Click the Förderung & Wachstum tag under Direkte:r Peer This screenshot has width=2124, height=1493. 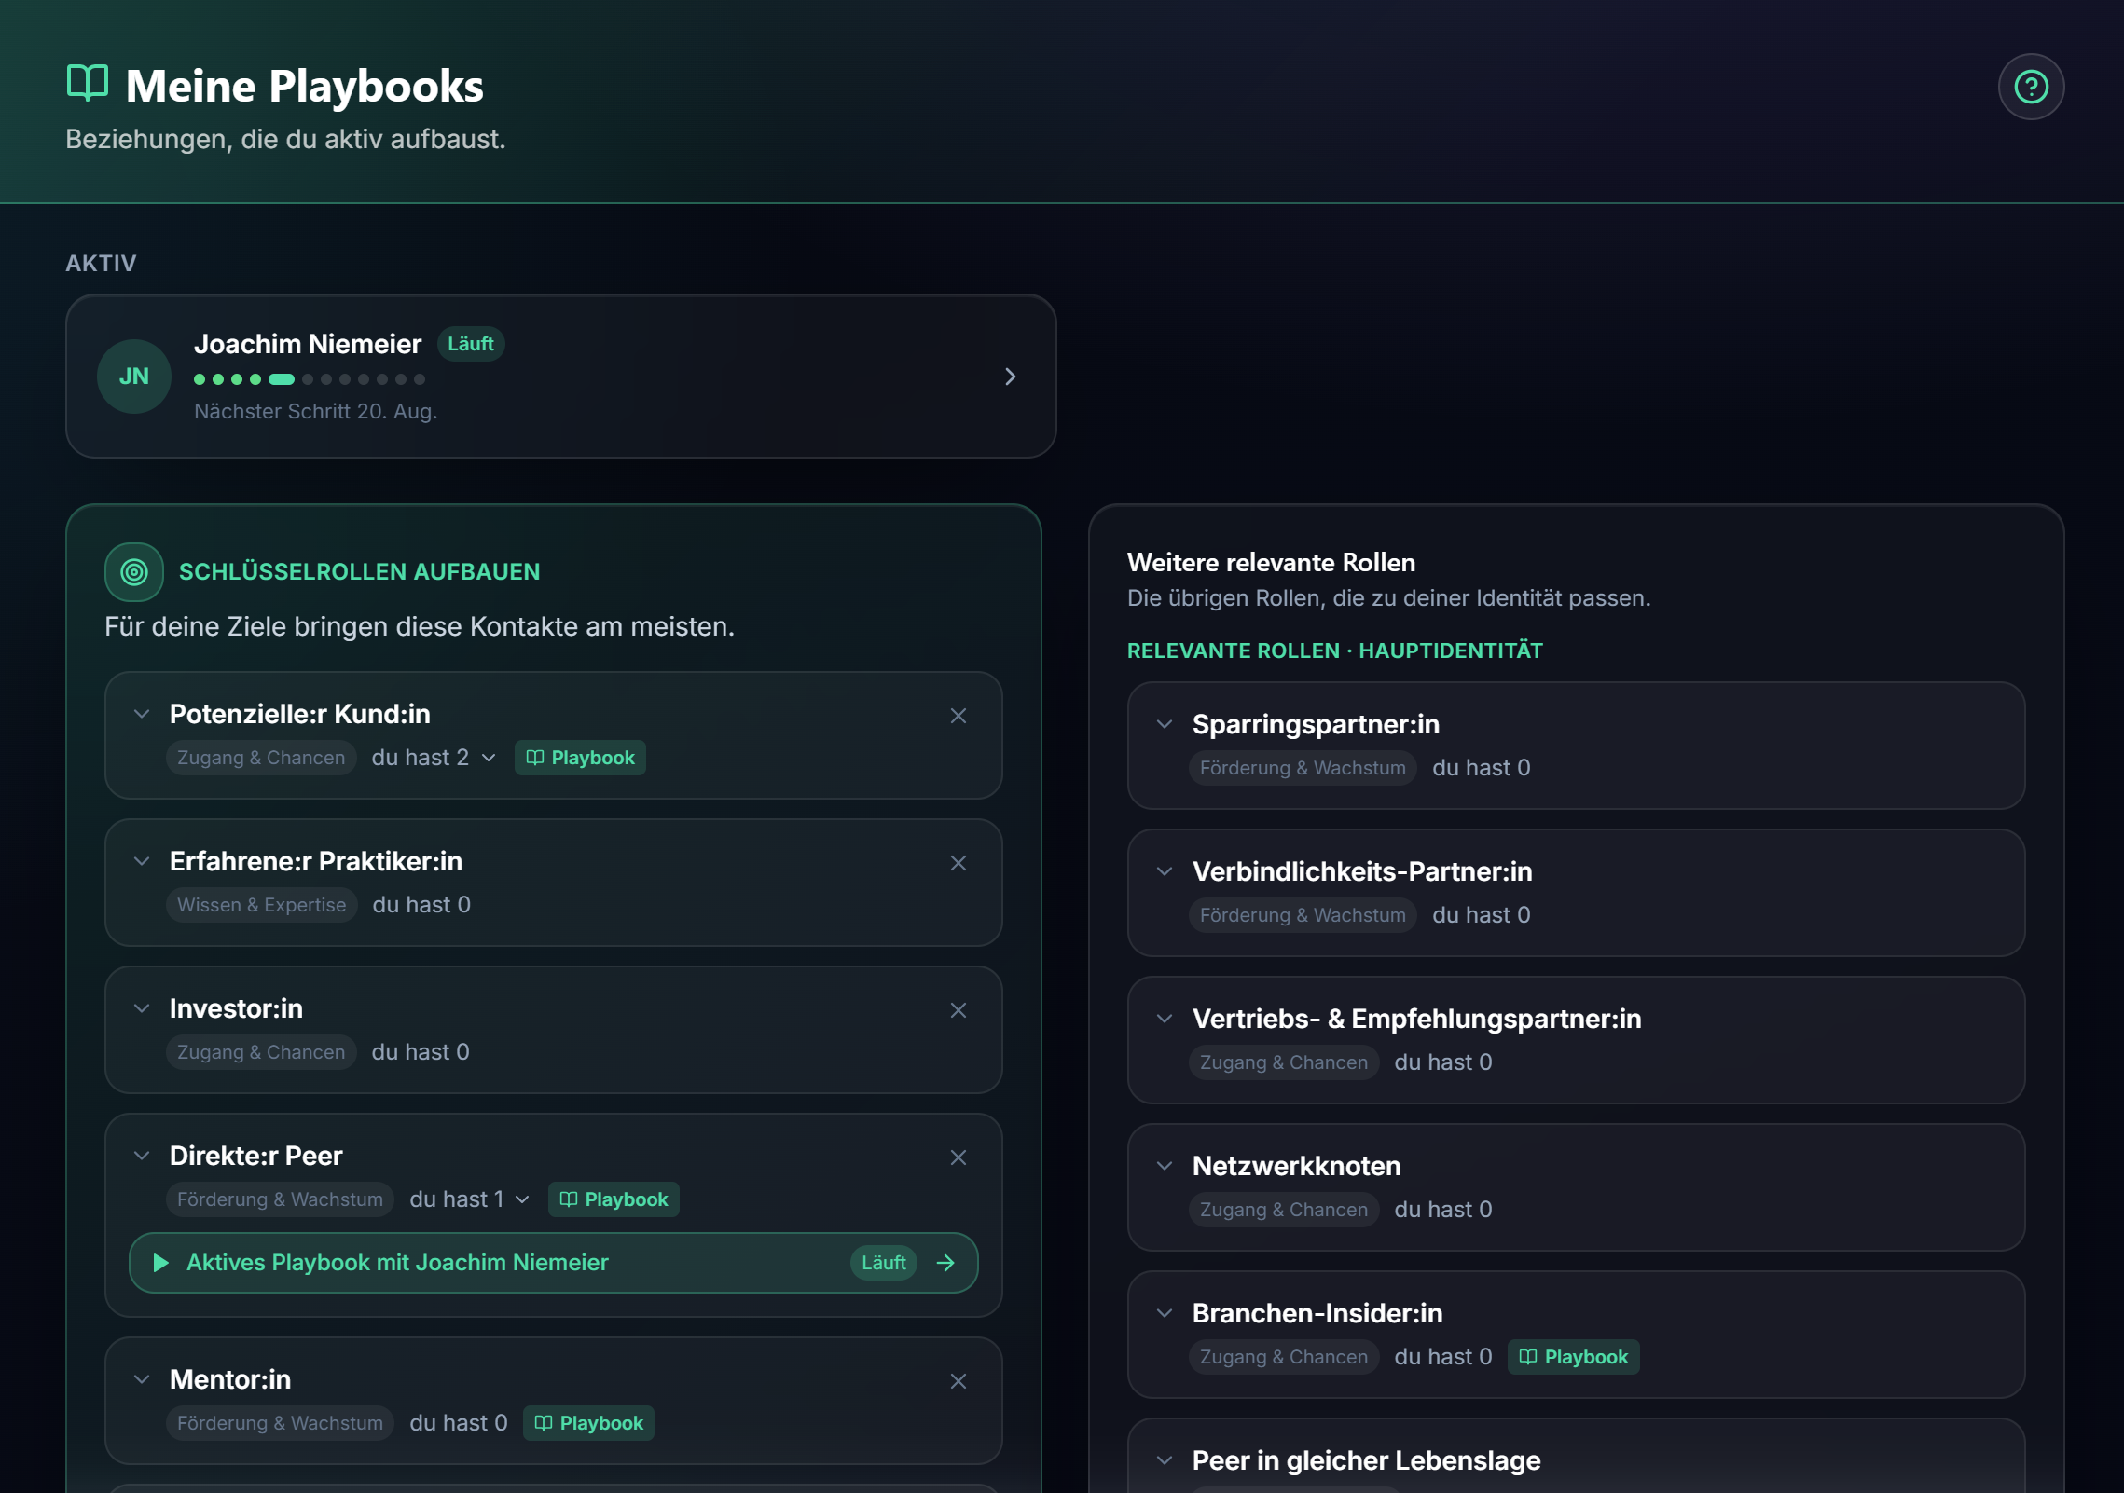point(280,1199)
